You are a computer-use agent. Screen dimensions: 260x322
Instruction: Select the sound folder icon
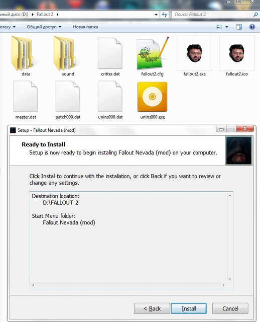click(64, 53)
